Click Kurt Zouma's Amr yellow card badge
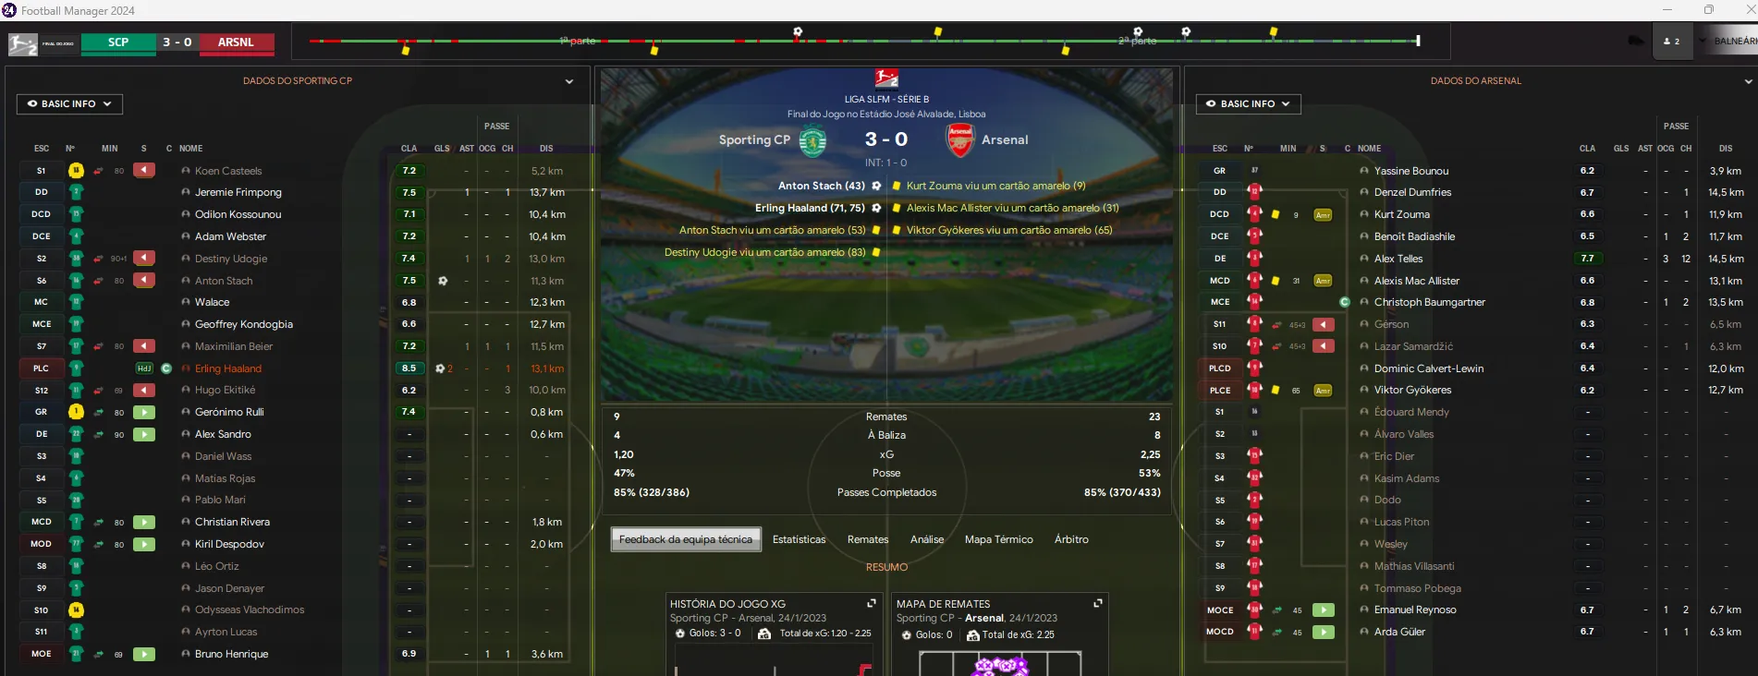This screenshot has height=676, width=1758. click(x=1323, y=215)
